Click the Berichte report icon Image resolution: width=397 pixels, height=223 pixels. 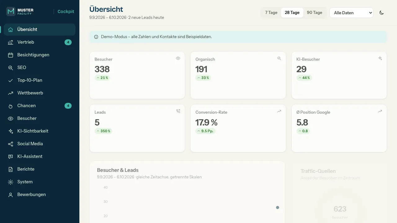(11, 169)
